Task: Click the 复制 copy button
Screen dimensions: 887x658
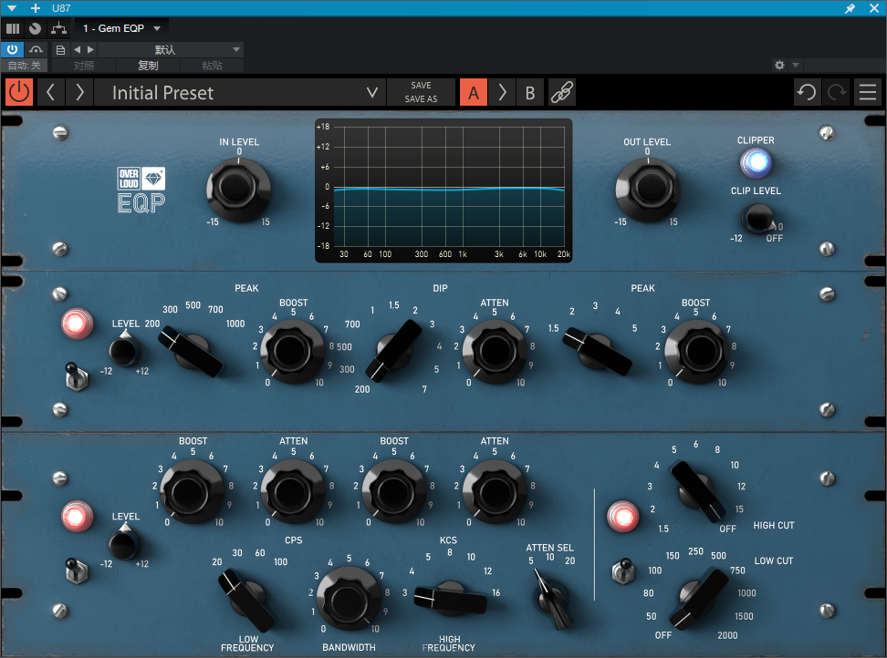Action: click(148, 66)
